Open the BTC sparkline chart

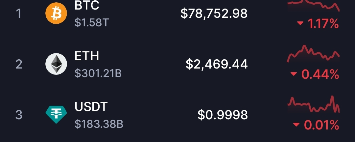[313, 6]
